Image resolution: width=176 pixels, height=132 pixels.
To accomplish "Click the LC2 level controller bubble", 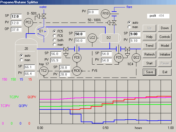I will click(93, 37).
